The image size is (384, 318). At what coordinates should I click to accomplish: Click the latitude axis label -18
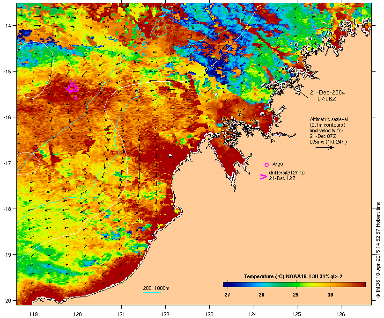click(7, 209)
